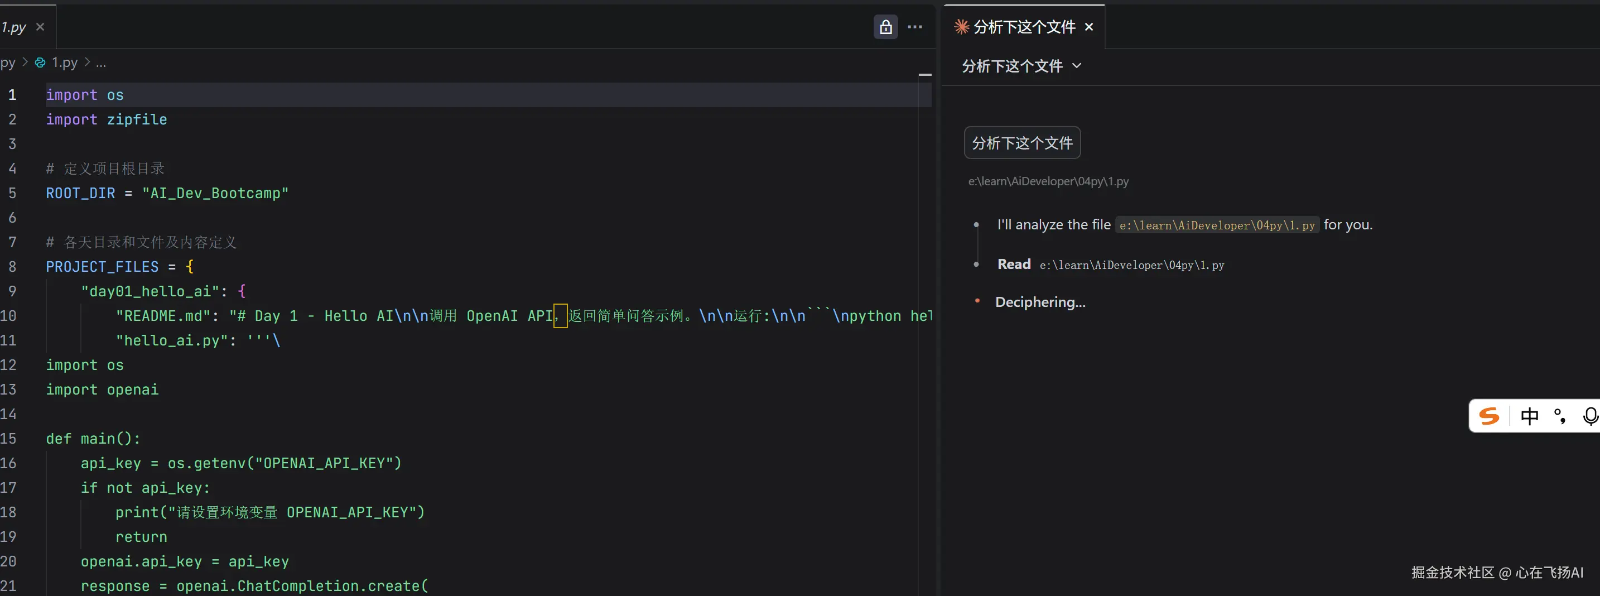This screenshot has height=596, width=1600.
Task: Open the highlighted 1.py path in the reply
Action: pyautogui.click(x=1217, y=225)
